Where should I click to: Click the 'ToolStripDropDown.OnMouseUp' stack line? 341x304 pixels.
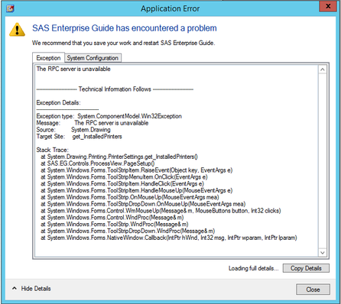click(143, 204)
